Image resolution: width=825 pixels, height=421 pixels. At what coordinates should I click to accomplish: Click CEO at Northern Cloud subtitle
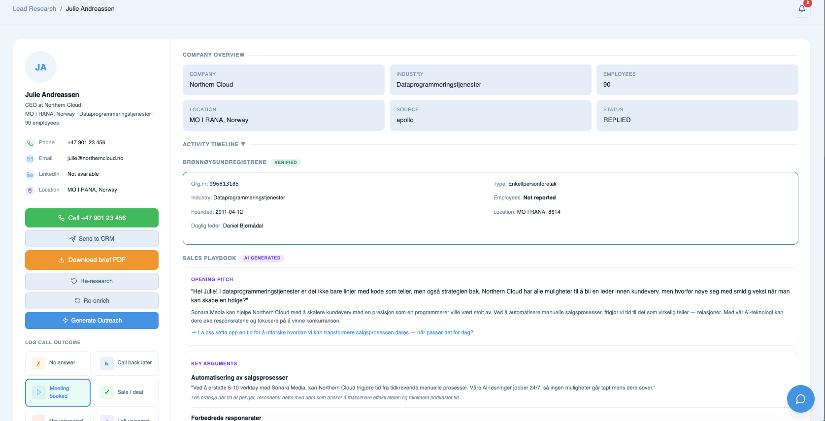pos(53,105)
